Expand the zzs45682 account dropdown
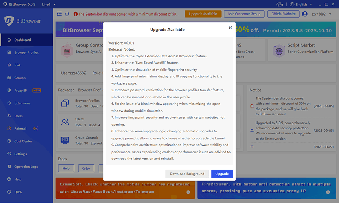This screenshot has height=203, width=339. pyautogui.click(x=321, y=14)
